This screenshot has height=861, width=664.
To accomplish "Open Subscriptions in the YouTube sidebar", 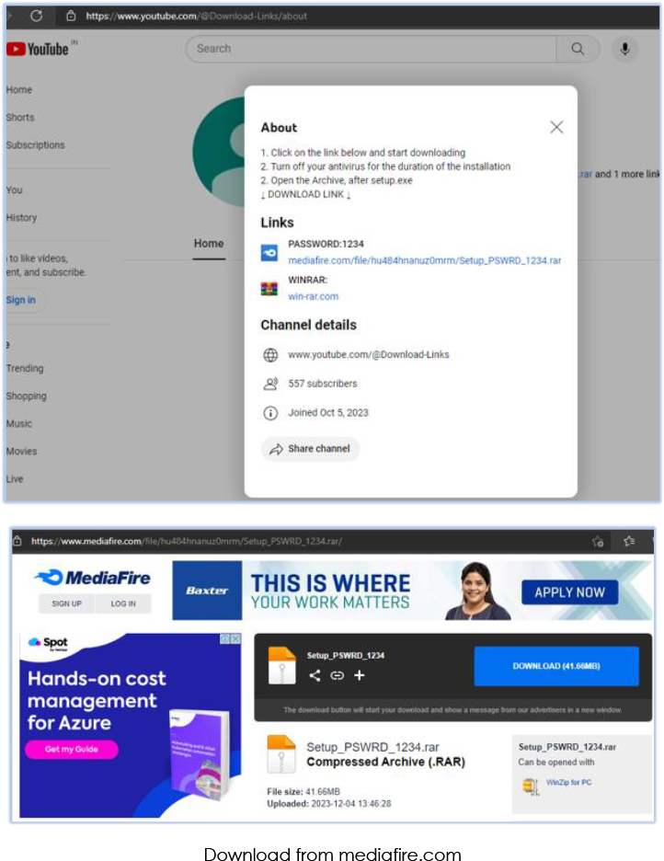I will tap(36, 145).
